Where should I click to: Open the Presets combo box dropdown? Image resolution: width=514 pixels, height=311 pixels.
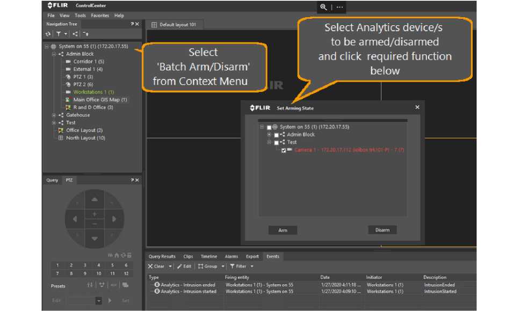pos(99,301)
